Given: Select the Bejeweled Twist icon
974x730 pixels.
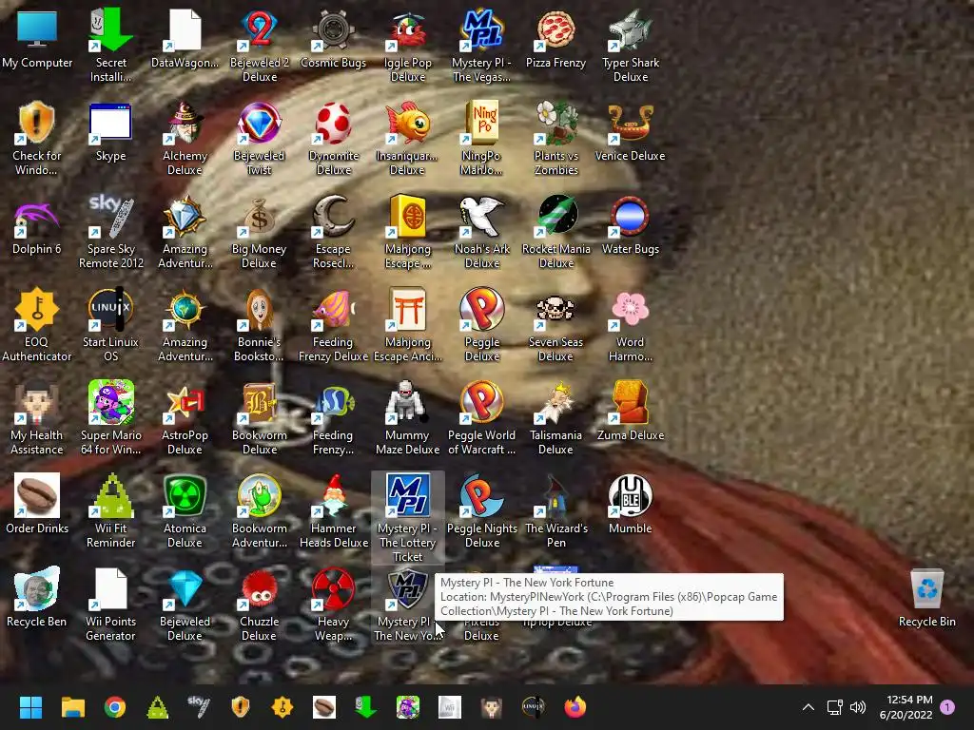Looking at the screenshot, I should pyautogui.click(x=259, y=138).
